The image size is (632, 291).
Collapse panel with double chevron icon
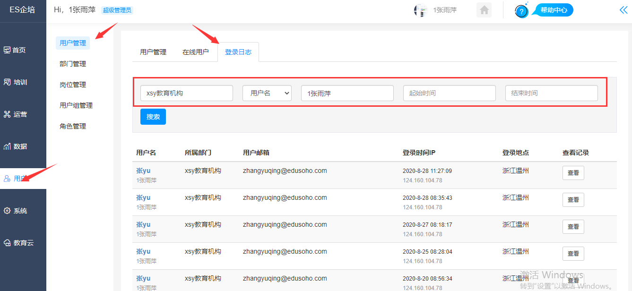click(623, 10)
